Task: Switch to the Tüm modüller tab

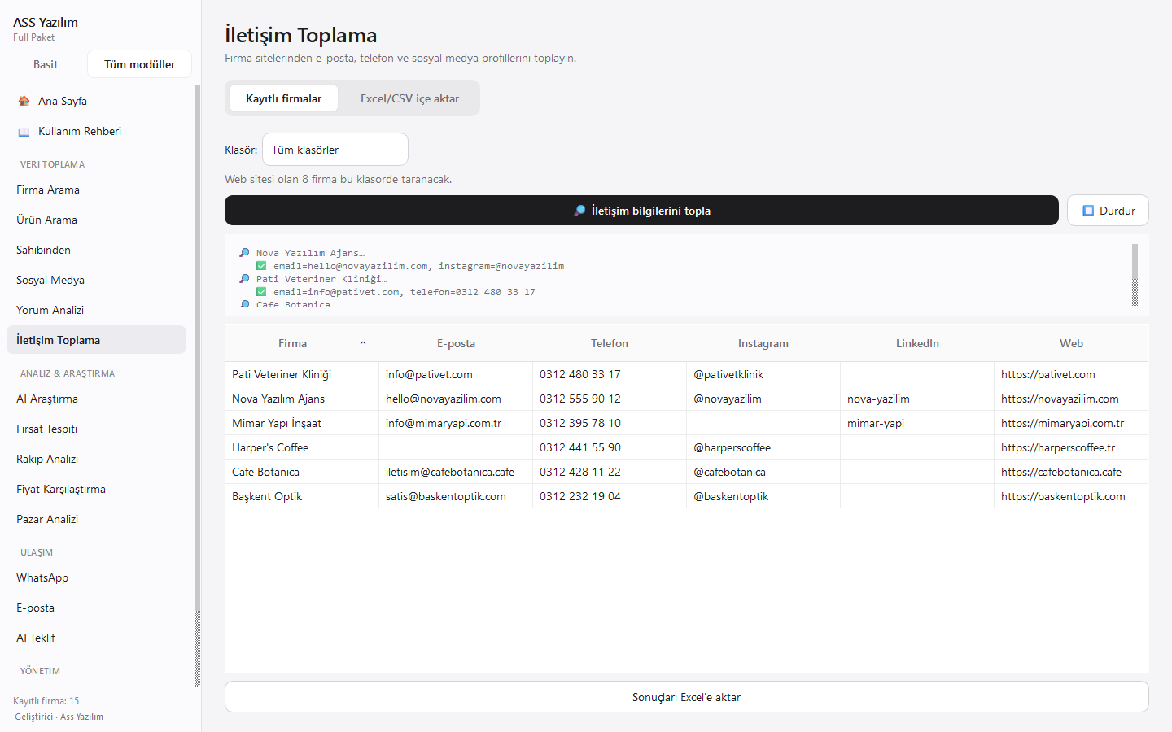Action: click(x=139, y=64)
